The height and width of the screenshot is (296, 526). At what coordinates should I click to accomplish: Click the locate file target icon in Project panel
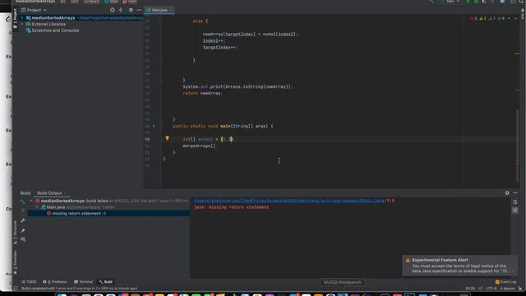[x=113, y=10]
